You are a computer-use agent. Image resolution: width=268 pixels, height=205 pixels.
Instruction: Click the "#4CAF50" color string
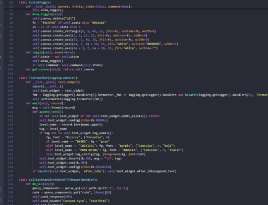tap(49, 23)
